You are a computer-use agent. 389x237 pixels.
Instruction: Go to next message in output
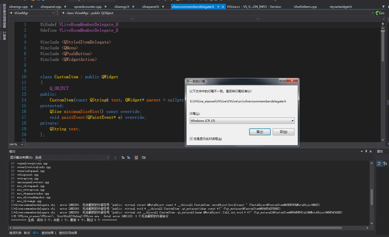[x=129, y=157]
